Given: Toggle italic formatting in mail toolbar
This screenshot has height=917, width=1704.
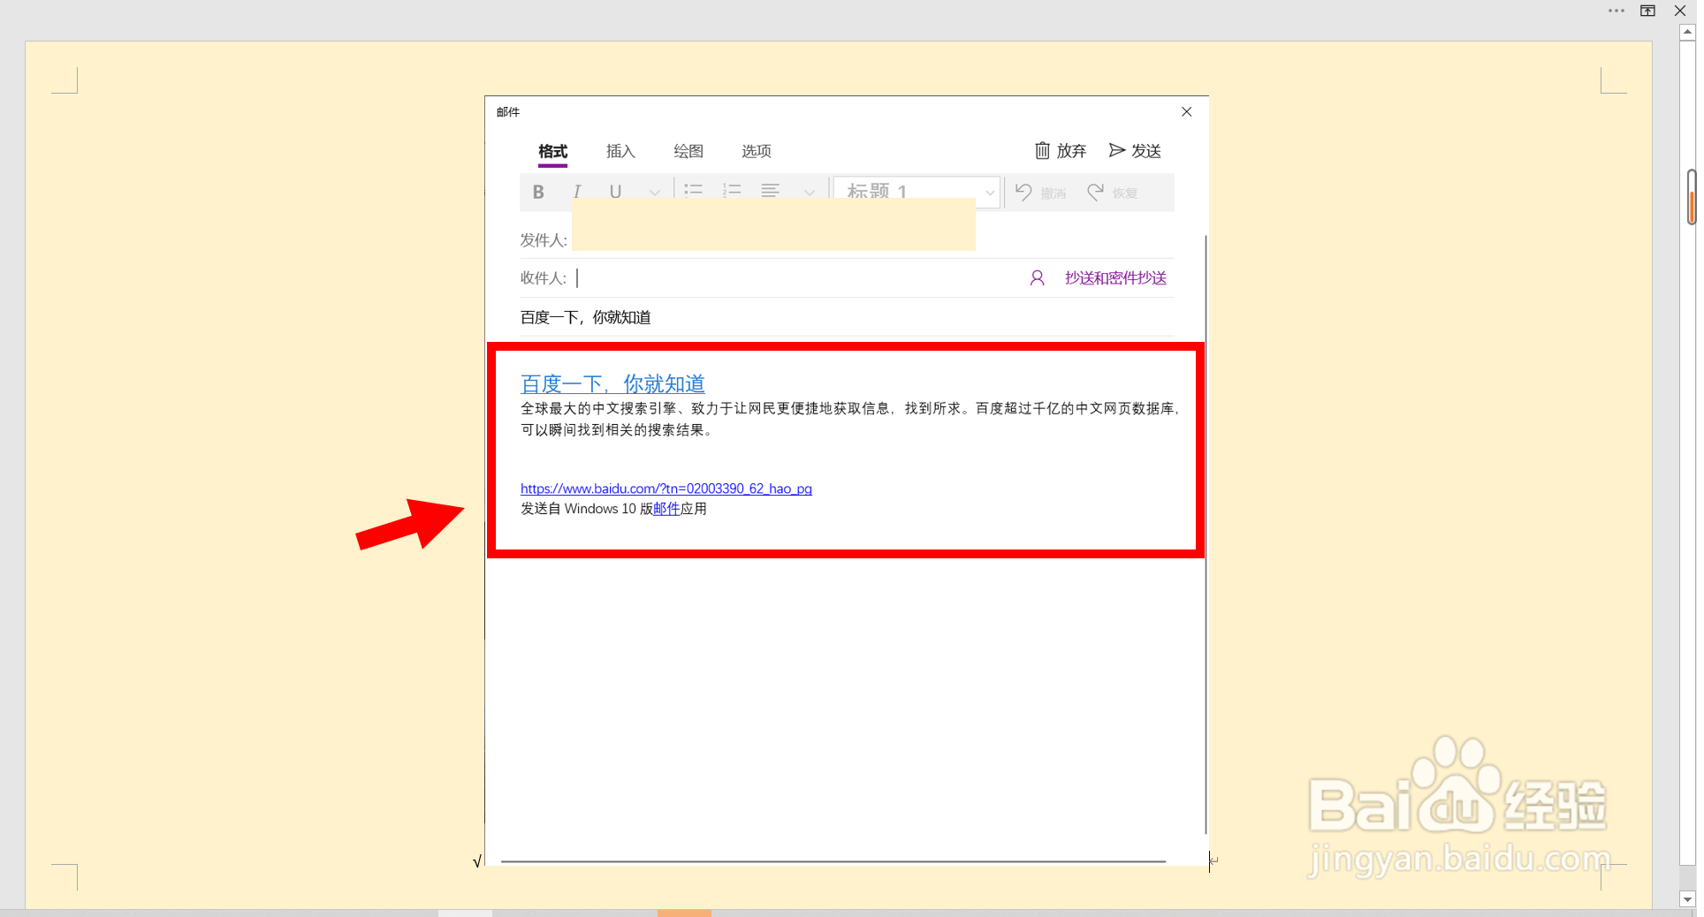Looking at the screenshot, I should coord(577,192).
